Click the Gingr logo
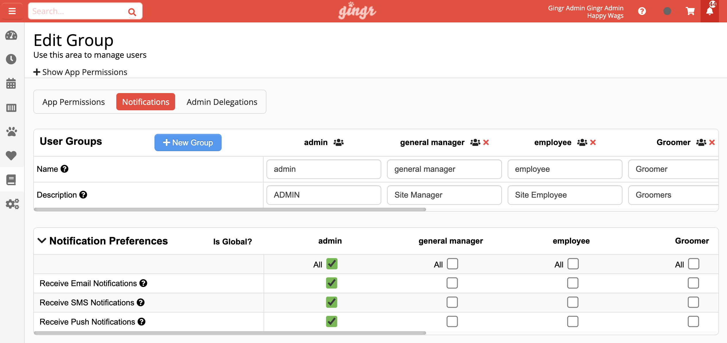Image resolution: width=727 pixels, height=343 pixels. [357, 11]
